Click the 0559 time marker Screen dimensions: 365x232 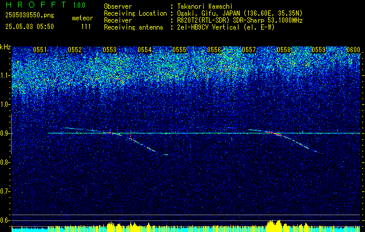click(x=319, y=50)
